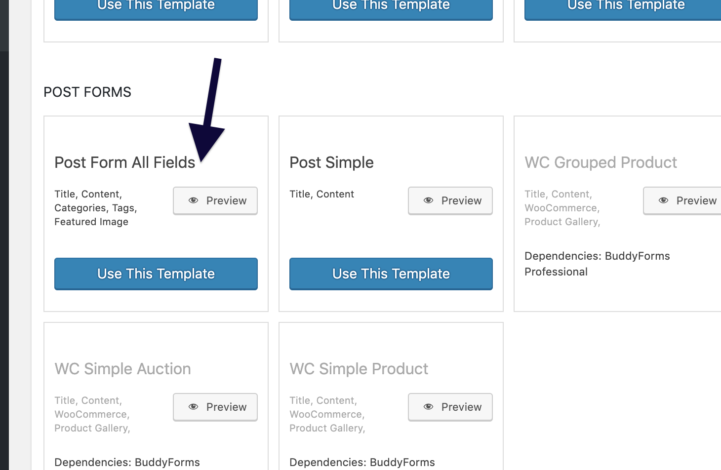Use the Post Simple template
The image size is (721, 470).
tap(391, 274)
